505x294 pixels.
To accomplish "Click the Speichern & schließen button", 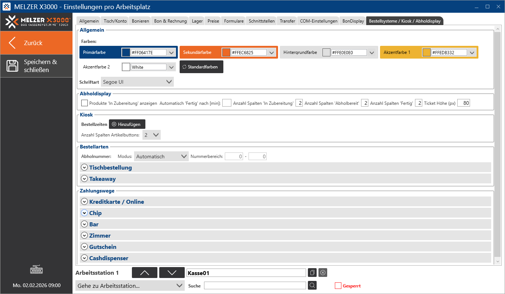I will [36, 66].
